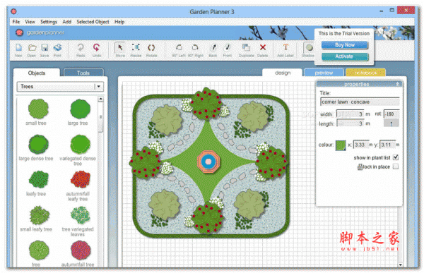Viewport: 424px width, 273px height.
Task: Enable the lock in place checkbox
Action: click(x=396, y=166)
